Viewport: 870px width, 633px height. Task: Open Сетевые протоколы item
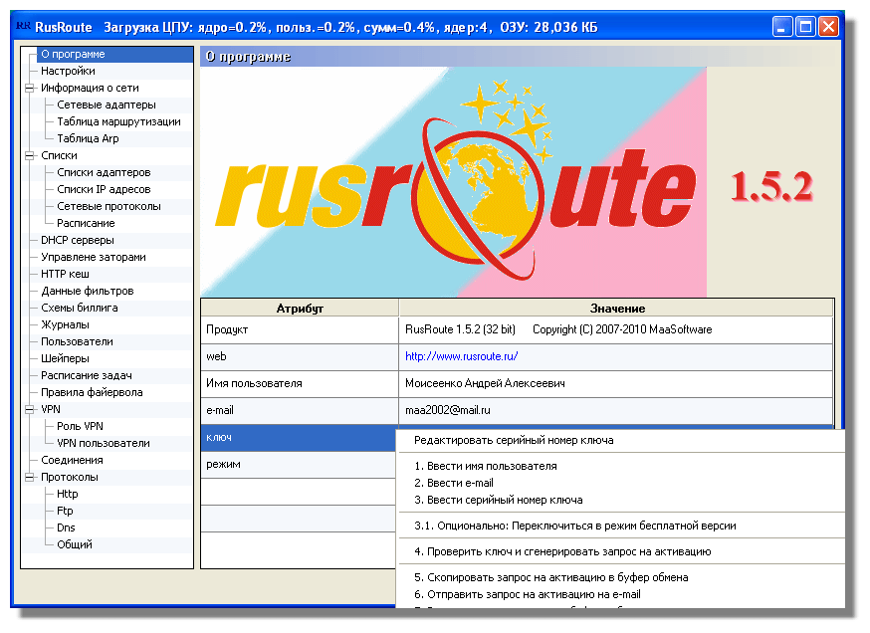109,206
